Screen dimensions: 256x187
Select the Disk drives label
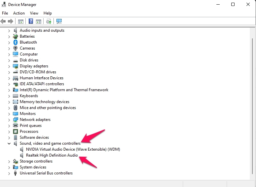pyautogui.click(x=29, y=60)
